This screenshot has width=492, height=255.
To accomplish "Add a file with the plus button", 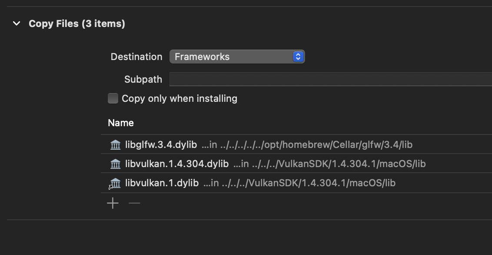I will (x=113, y=203).
